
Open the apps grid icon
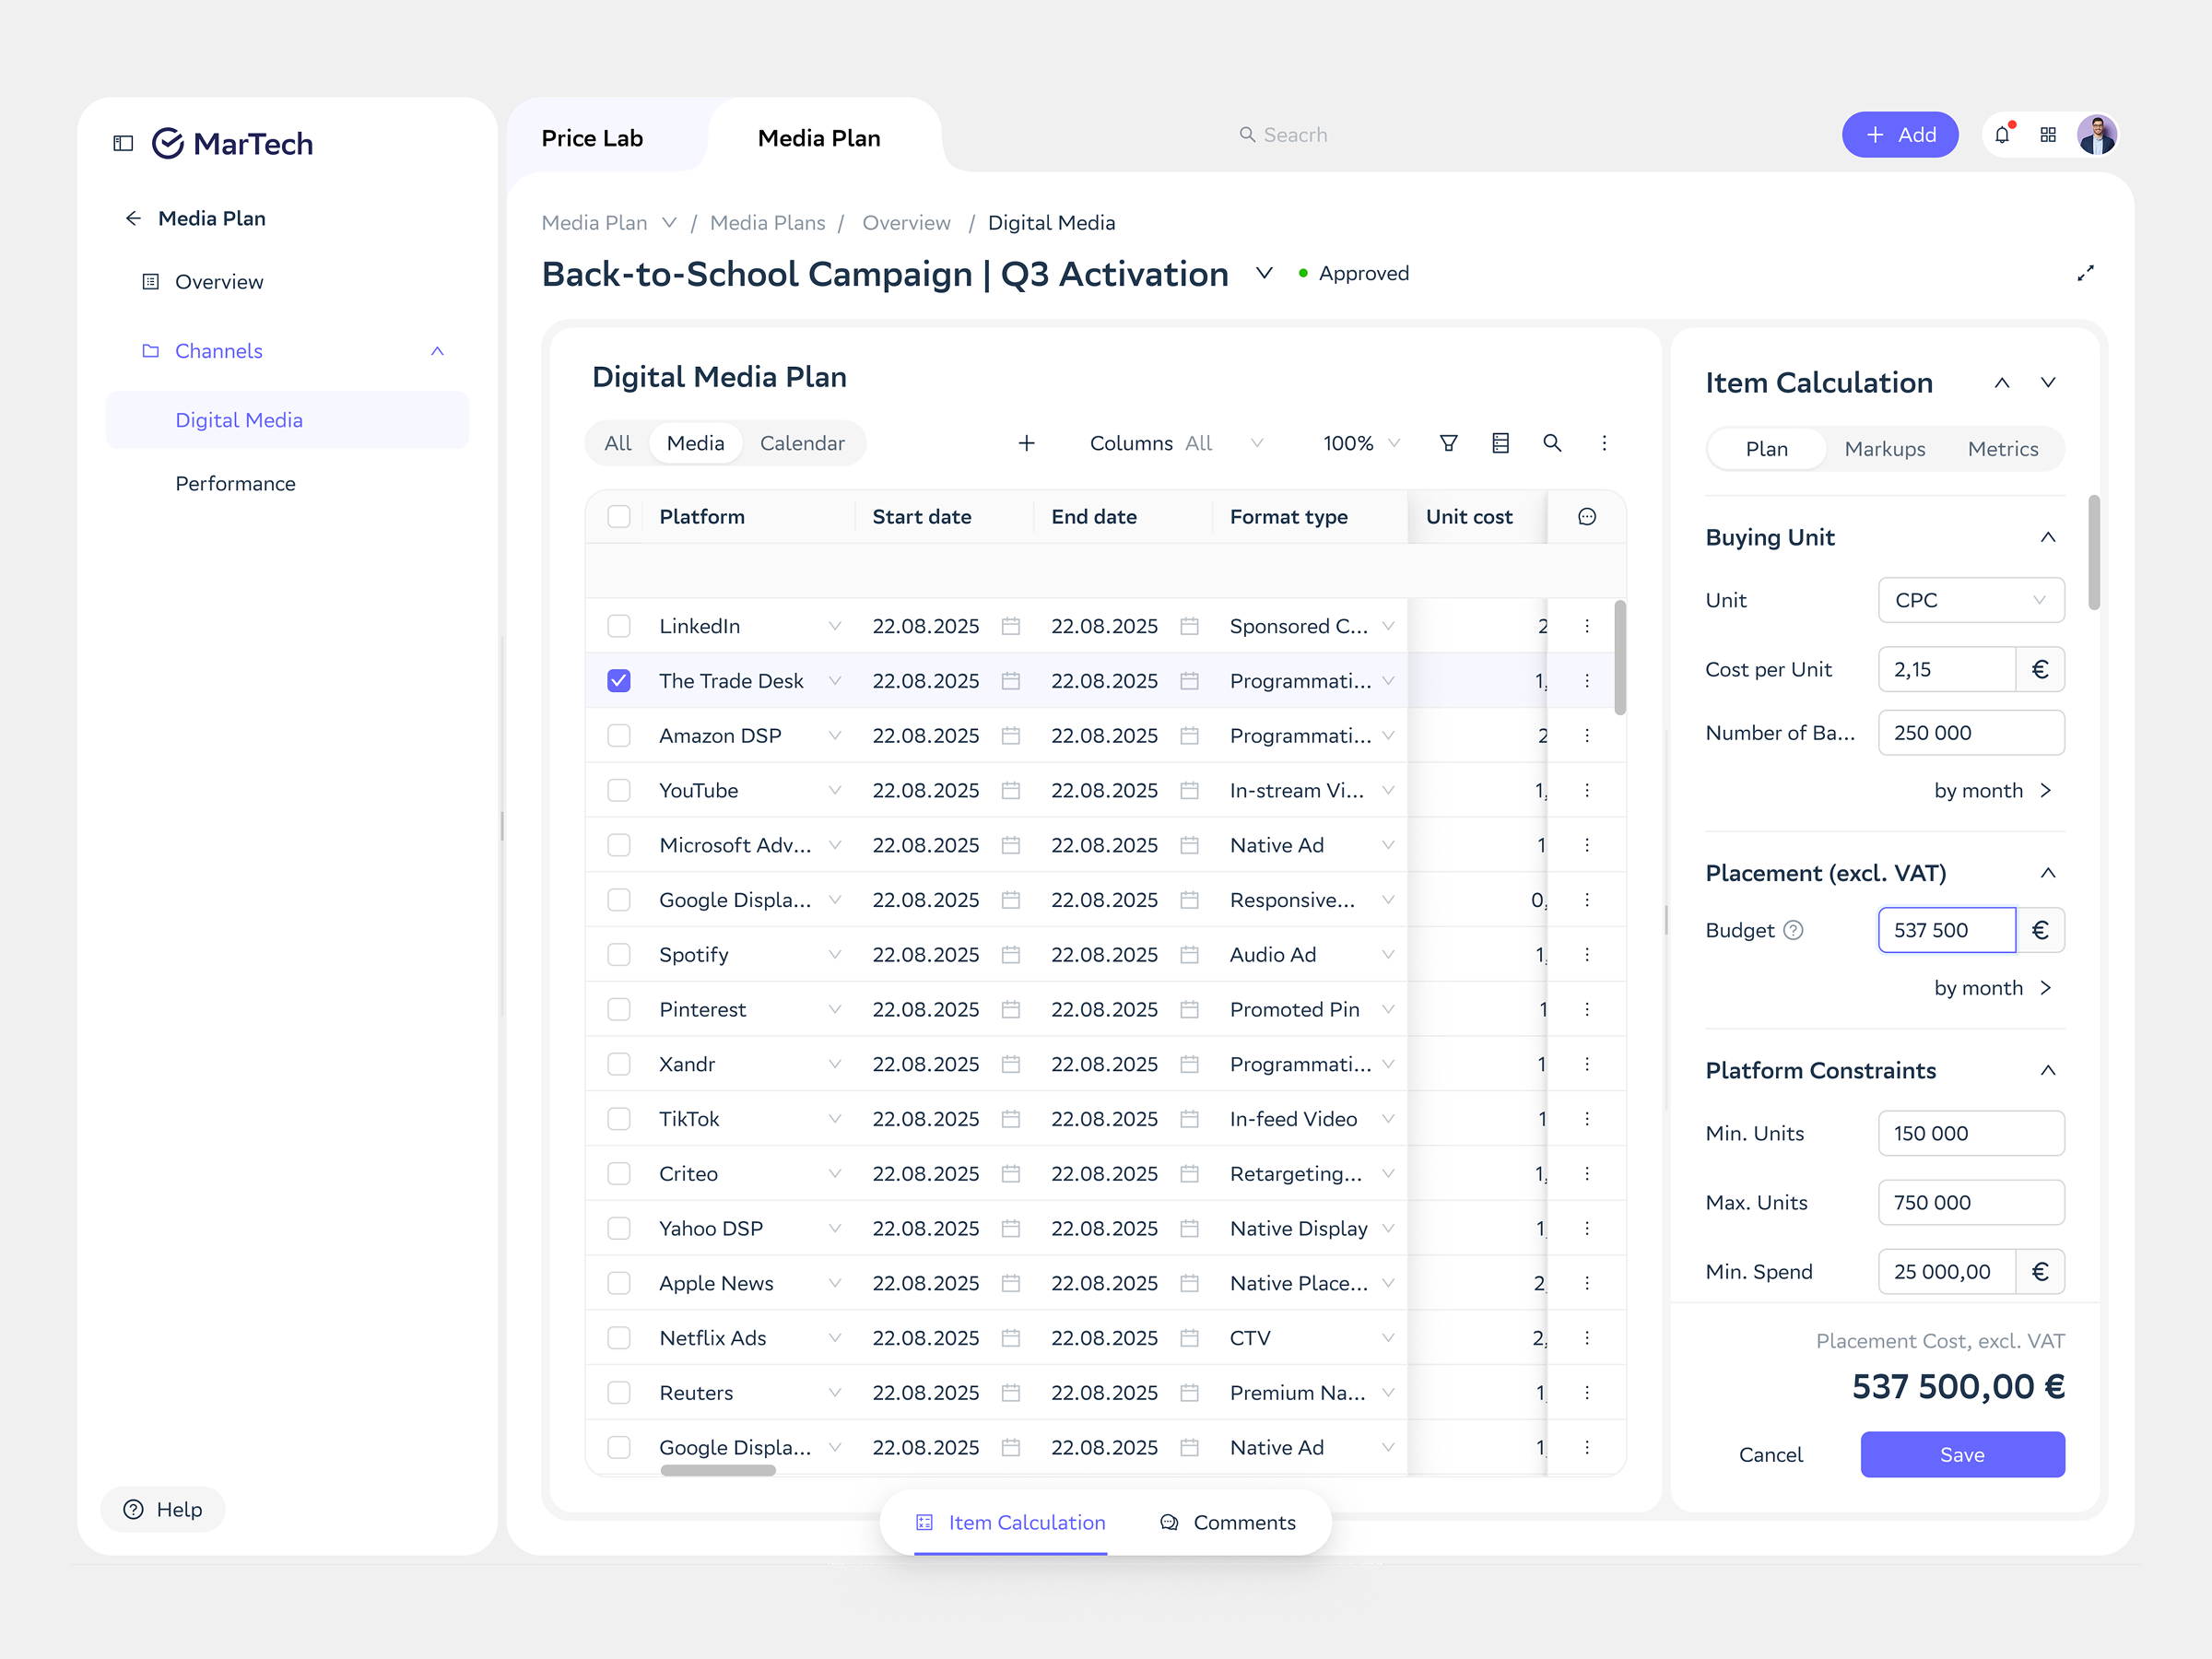click(x=2048, y=135)
